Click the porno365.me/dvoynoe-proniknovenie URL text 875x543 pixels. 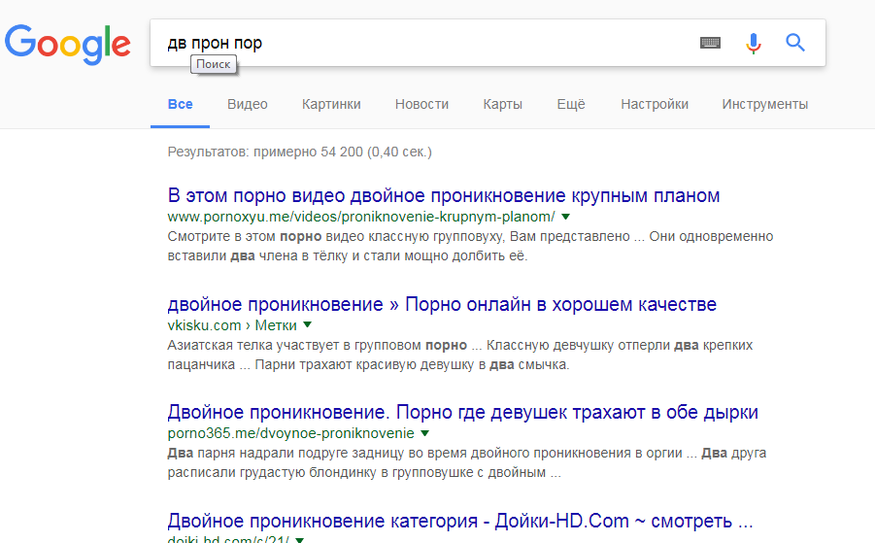[x=290, y=433]
